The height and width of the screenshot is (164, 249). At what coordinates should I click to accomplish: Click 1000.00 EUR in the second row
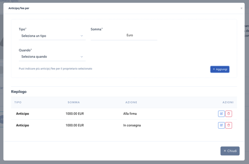[x=75, y=125]
